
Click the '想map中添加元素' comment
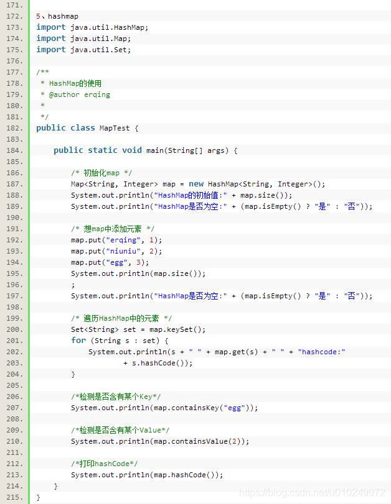113,229
